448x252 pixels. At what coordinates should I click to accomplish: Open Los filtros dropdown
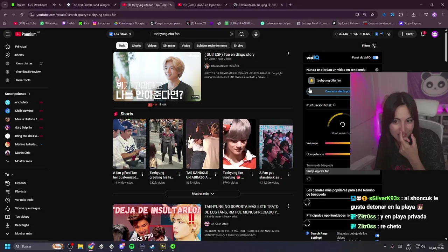(x=120, y=34)
